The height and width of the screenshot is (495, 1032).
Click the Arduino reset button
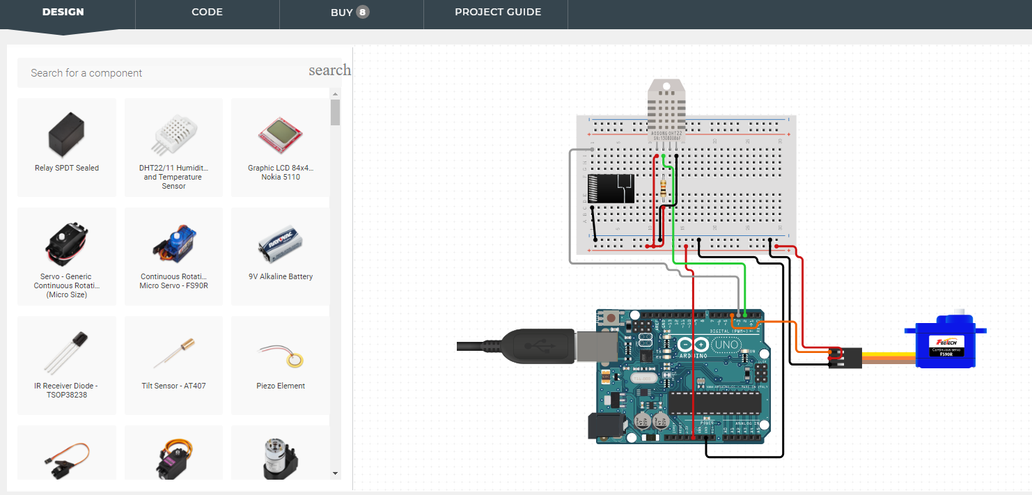611,317
